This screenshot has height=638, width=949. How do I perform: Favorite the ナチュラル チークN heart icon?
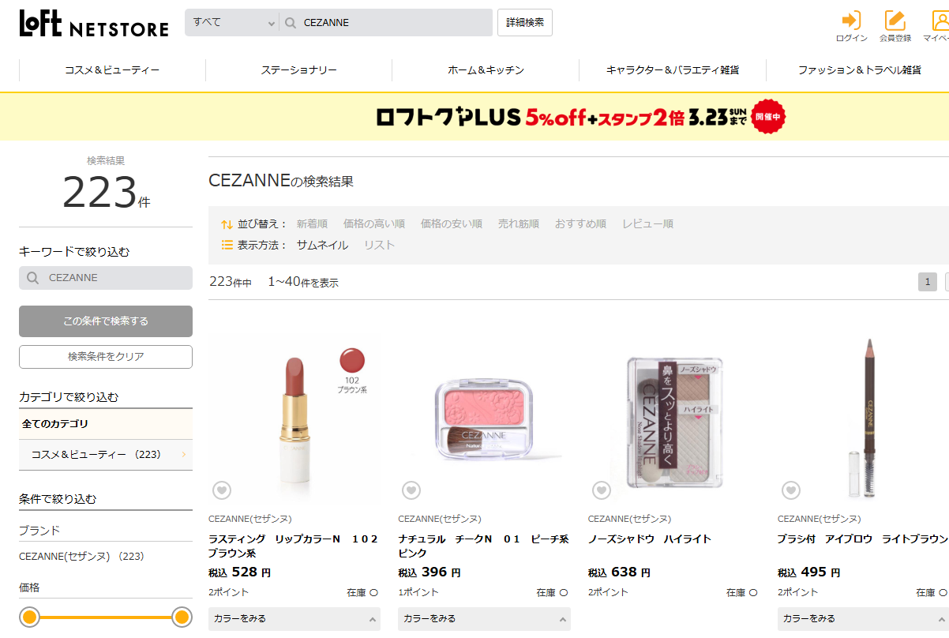click(411, 490)
